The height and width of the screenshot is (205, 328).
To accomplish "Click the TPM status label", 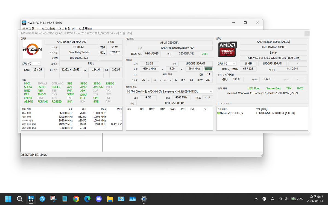I will [x=289, y=88].
